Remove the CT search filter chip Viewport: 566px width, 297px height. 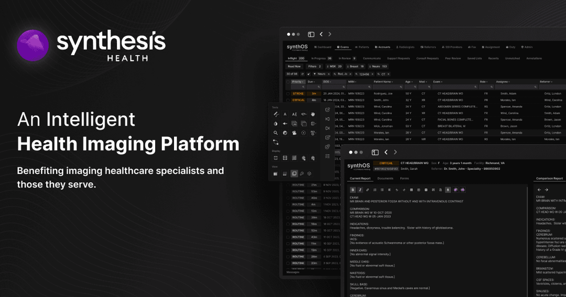[x=388, y=74]
